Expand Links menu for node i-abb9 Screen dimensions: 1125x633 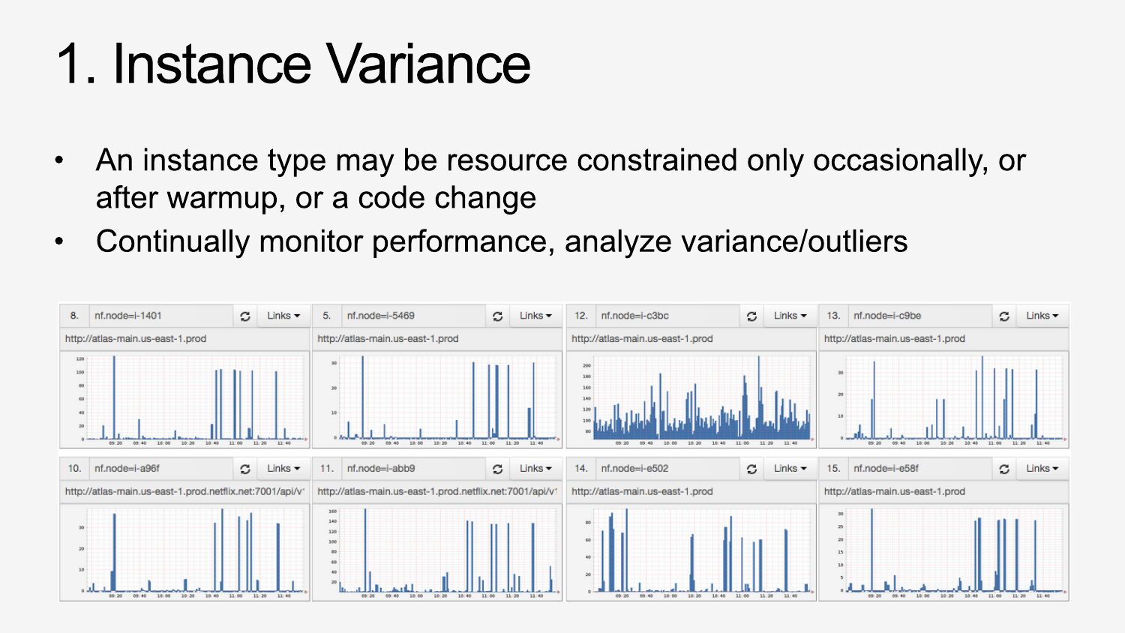[x=535, y=469]
